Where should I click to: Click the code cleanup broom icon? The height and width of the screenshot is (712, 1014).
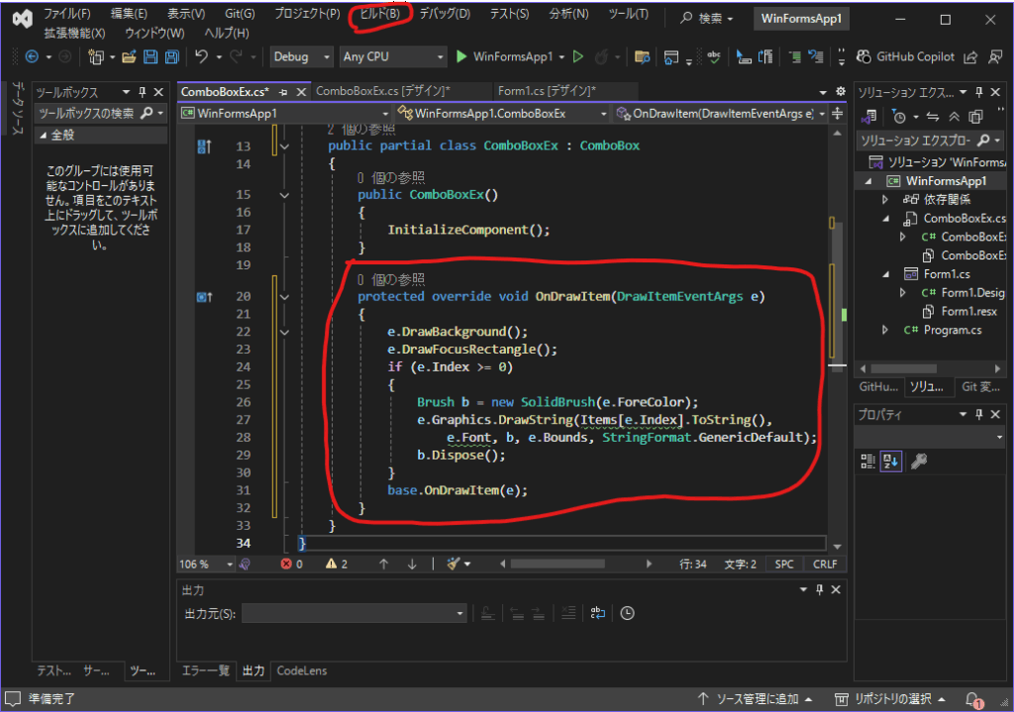point(454,563)
